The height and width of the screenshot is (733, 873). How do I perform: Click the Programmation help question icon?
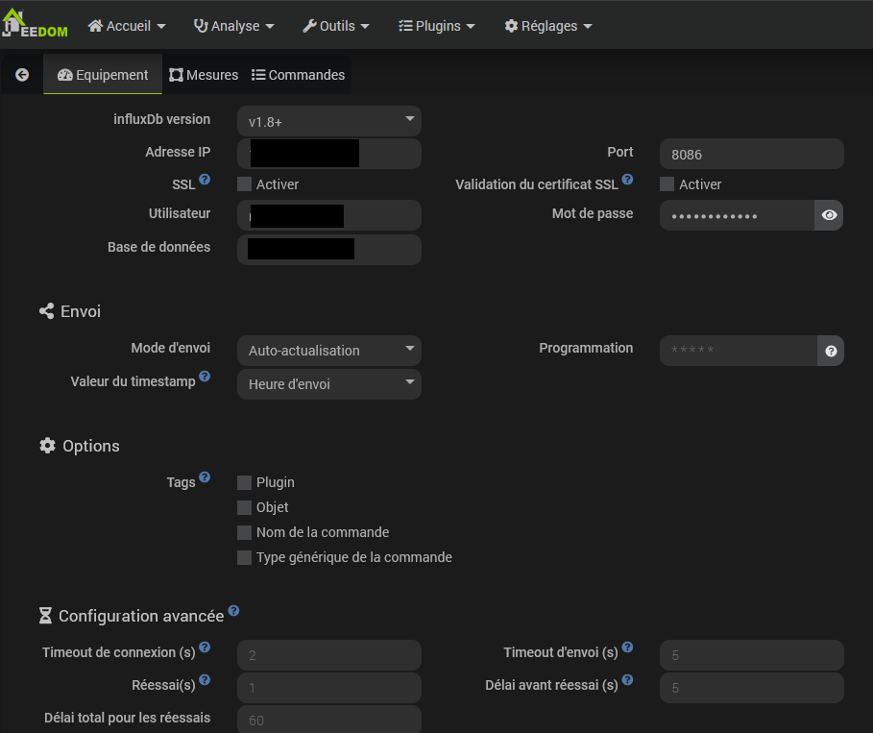pyautogui.click(x=831, y=351)
